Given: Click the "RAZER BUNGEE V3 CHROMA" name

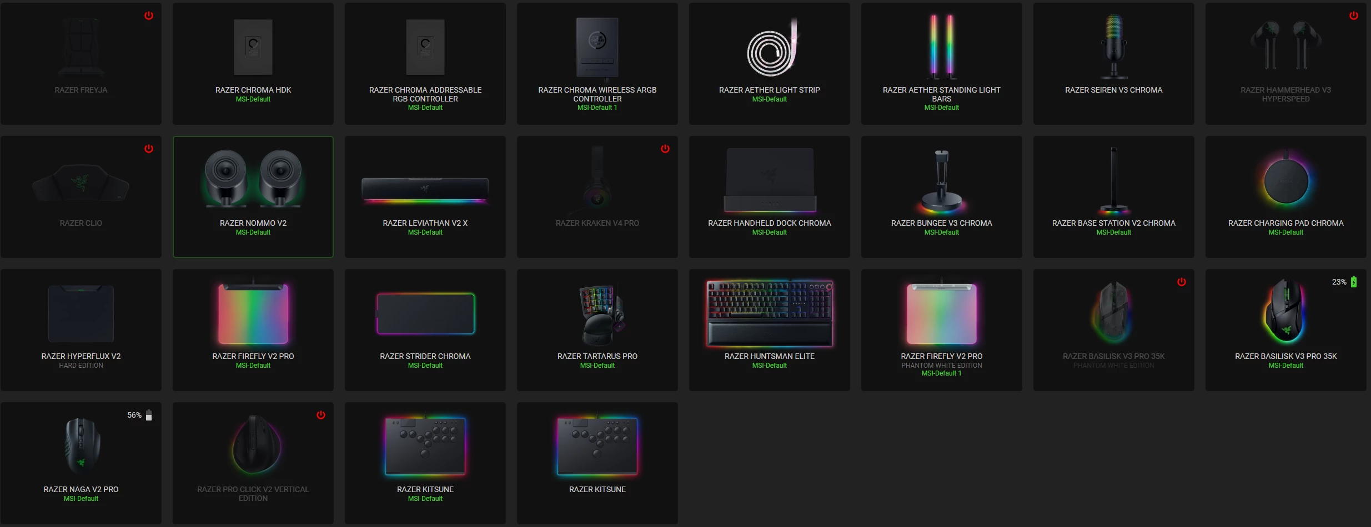Looking at the screenshot, I should click(942, 223).
